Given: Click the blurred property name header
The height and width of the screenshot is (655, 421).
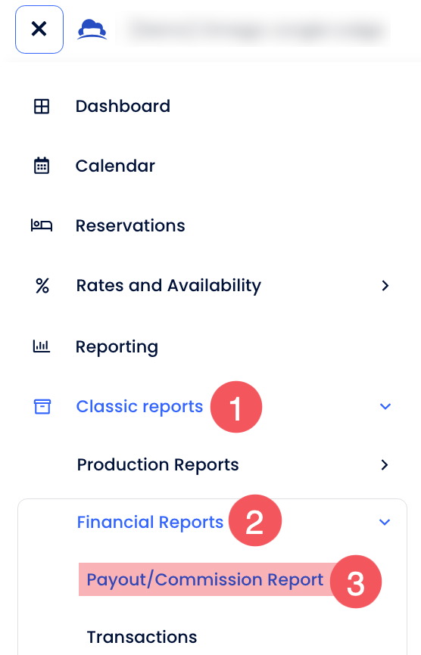Looking at the screenshot, I should pyautogui.click(x=253, y=30).
